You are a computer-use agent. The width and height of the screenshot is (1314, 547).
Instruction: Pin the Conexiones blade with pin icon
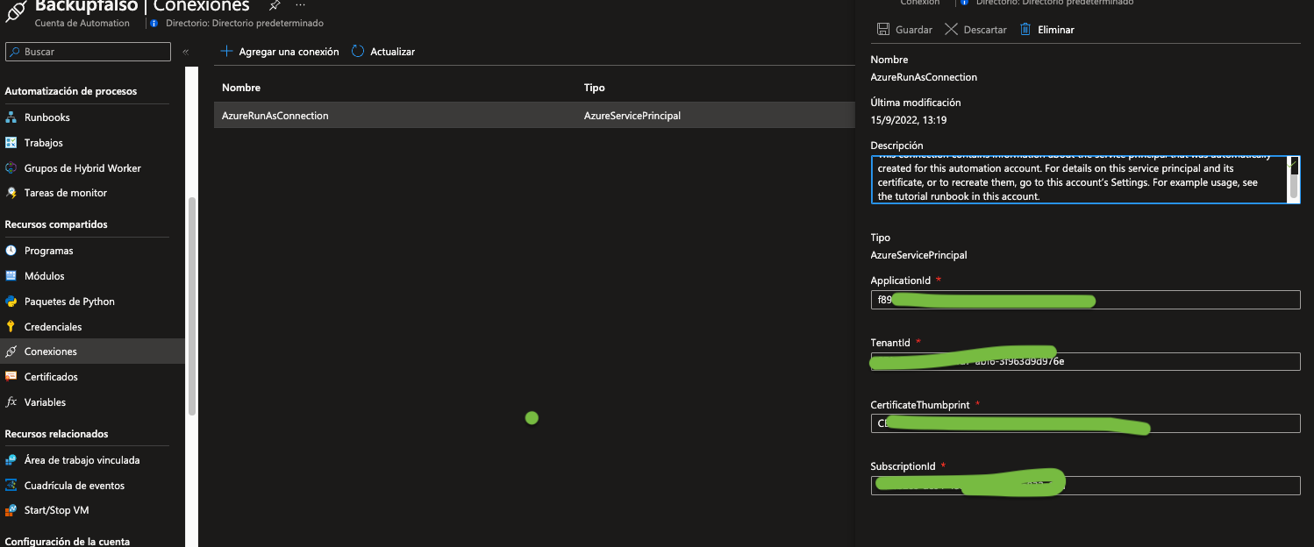tap(274, 5)
